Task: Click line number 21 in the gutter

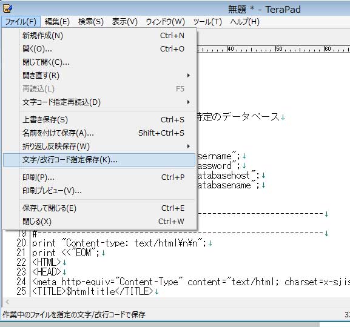Action: pyautogui.click(x=21, y=253)
